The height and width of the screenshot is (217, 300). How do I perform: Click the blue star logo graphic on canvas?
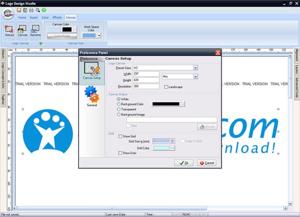click(48, 131)
